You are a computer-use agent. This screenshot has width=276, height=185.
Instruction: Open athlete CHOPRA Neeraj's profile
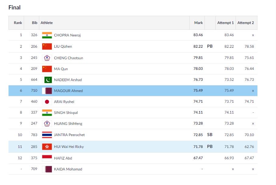tap(67, 35)
